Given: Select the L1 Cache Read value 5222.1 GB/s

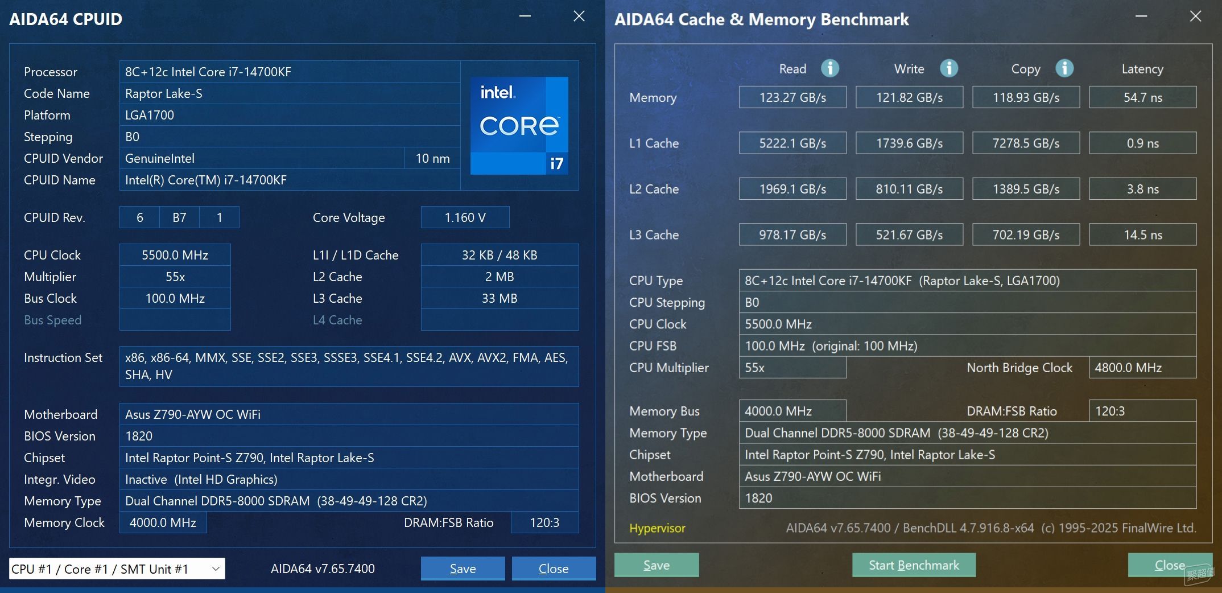Looking at the screenshot, I should tap(792, 143).
